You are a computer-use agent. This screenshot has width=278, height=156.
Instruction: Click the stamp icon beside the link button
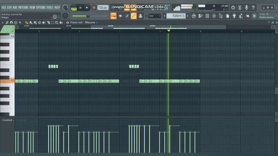click(x=140, y=16)
